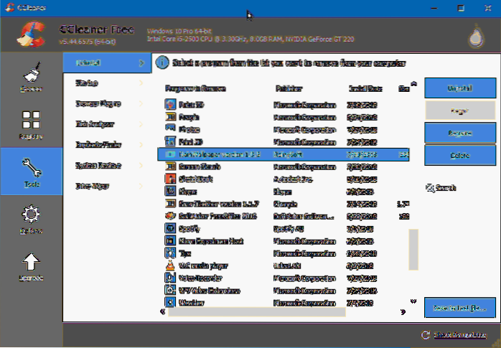Click the chevron next to Startup
Screen dimensions: 501x348
(x=141, y=83)
